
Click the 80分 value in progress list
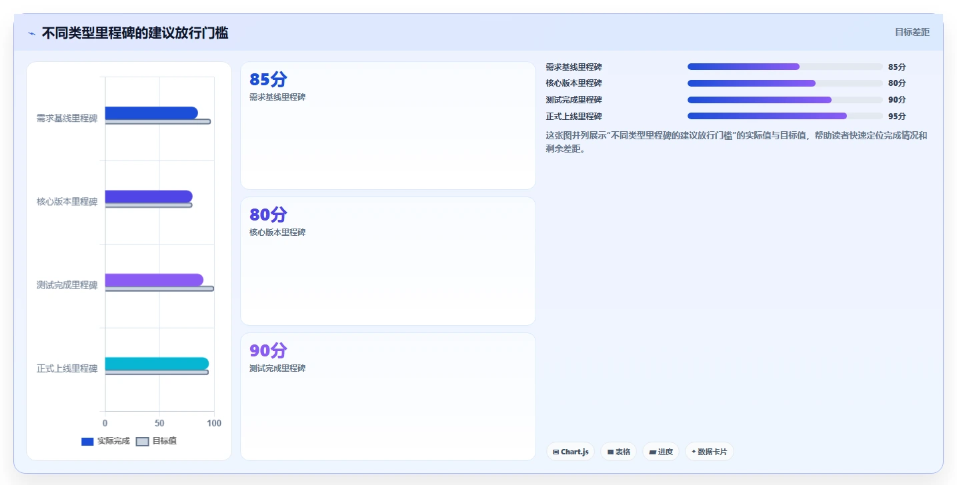coord(897,83)
